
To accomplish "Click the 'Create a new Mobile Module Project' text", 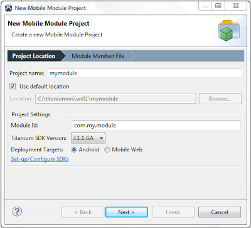I will (57, 35).
